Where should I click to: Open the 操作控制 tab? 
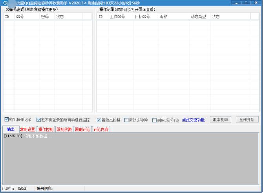(46, 129)
